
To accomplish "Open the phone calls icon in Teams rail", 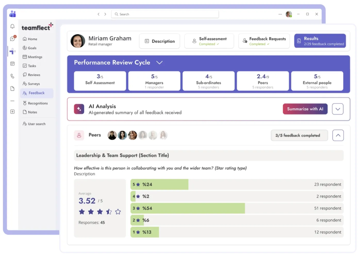I will coord(12,76).
